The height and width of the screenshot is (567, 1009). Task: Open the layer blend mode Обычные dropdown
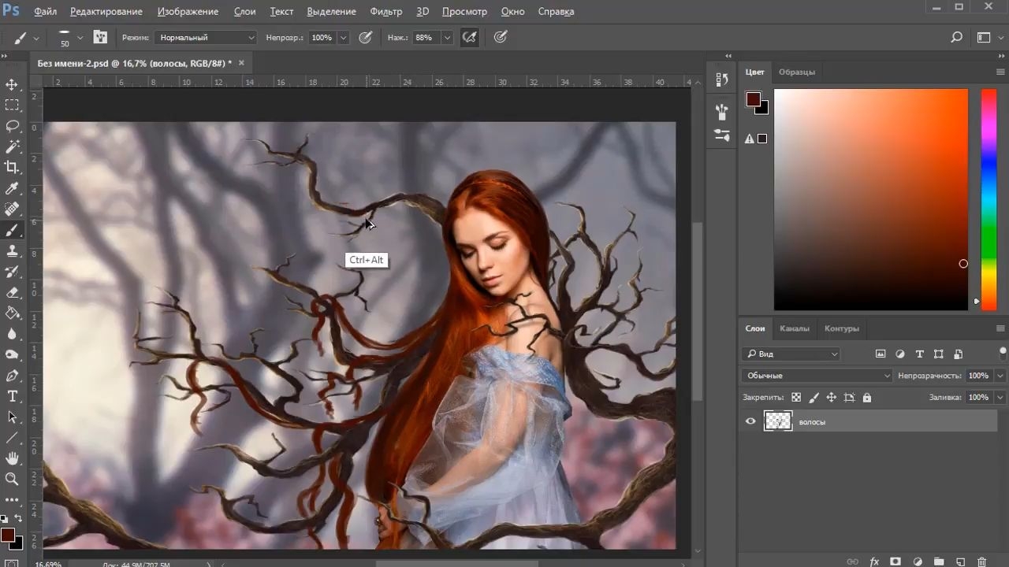tap(817, 376)
